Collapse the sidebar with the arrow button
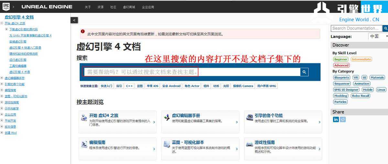This screenshot has height=164, width=388. [x=74, y=20]
